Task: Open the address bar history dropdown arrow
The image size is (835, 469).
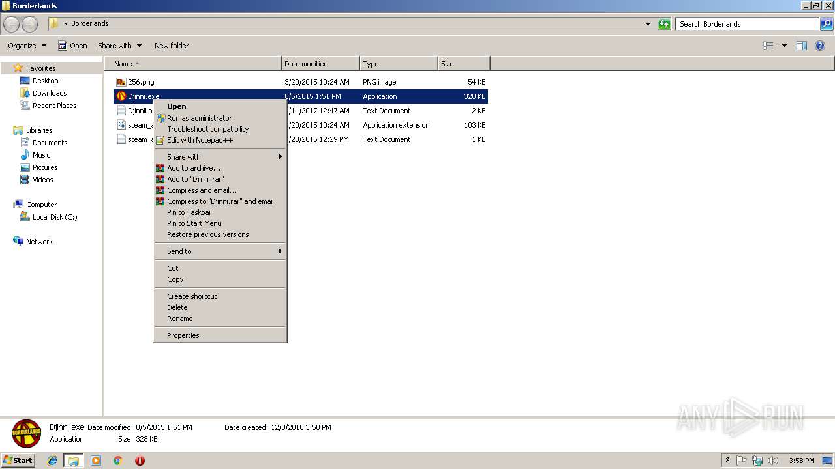Action: coord(648,24)
